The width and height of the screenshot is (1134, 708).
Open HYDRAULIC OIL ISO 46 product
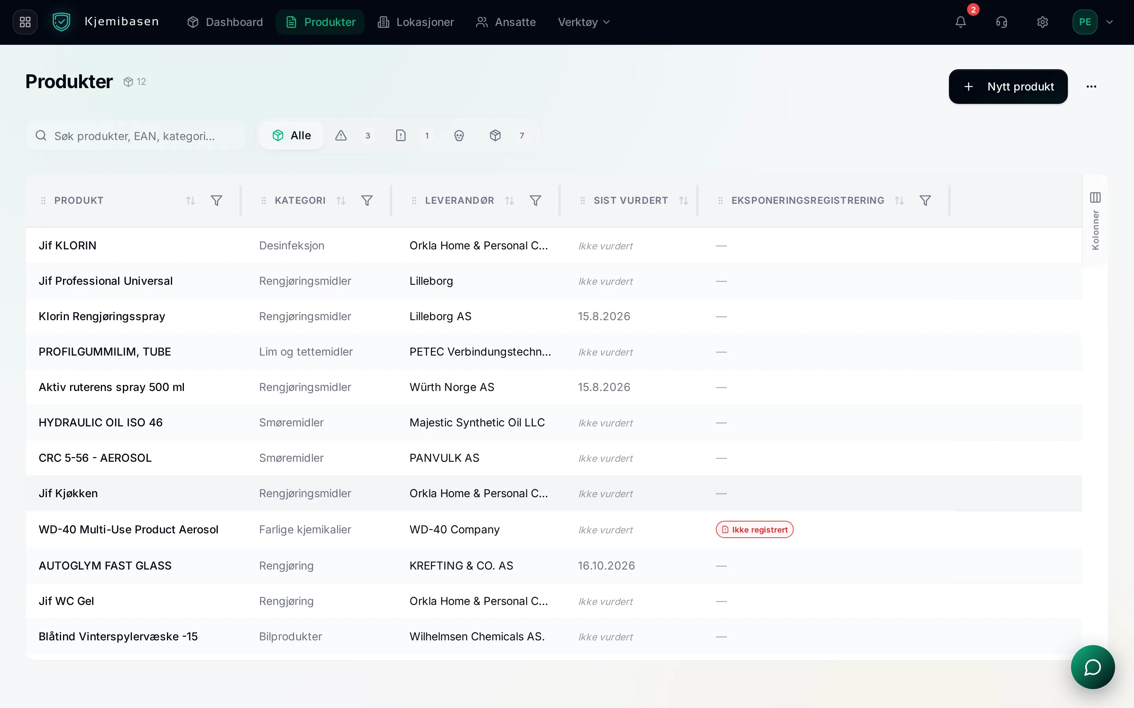coord(100,422)
